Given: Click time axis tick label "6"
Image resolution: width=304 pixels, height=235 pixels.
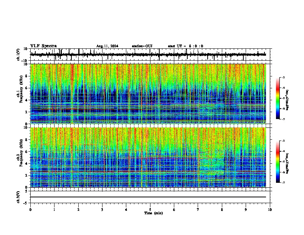Looking at the screenshot, I should pyautogui.click(x=174, y=210).
